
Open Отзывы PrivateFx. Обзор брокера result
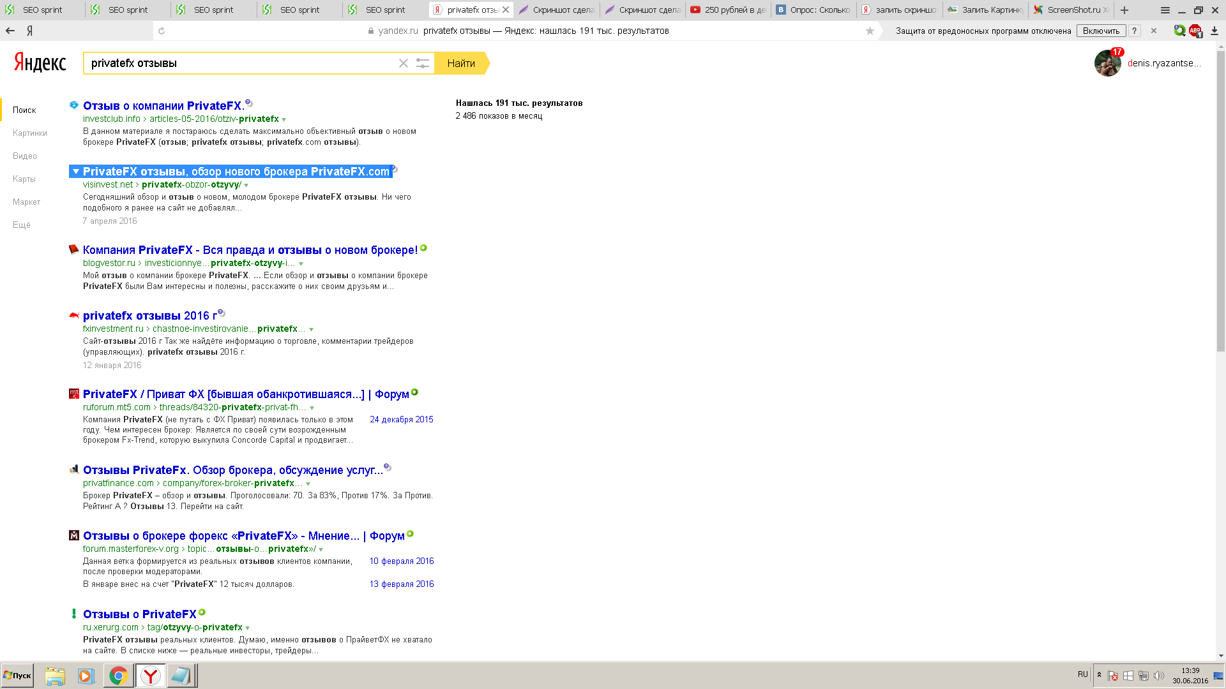click(x=233, y=470)
